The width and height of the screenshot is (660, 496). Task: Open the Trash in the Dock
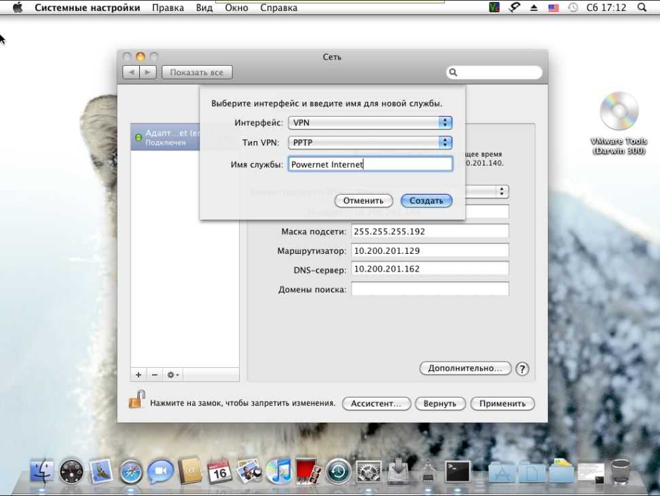click(x=620, y=472)
